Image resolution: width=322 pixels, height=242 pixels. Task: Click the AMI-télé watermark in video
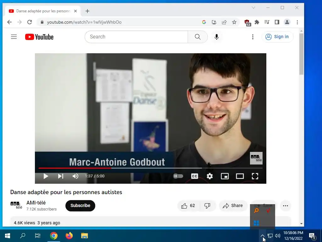click(256, 158)
